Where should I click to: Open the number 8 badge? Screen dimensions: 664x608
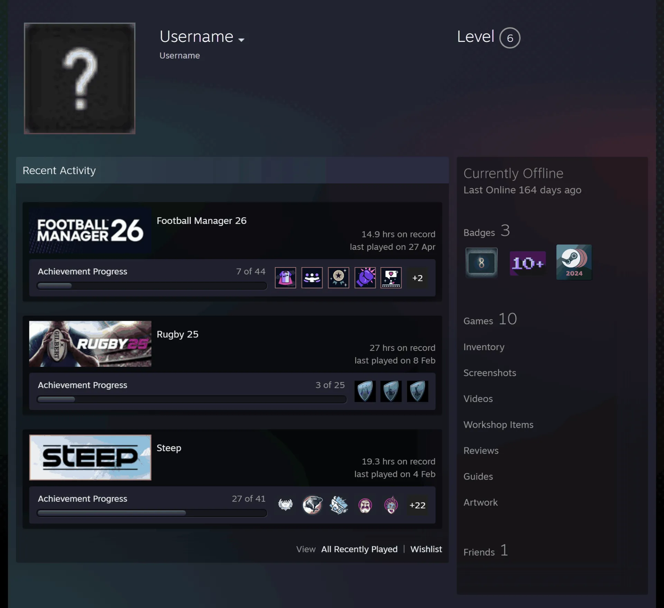pyautogui.click(x=481, y=263)
